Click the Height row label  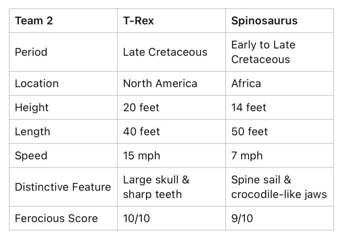tap(32, 107)
